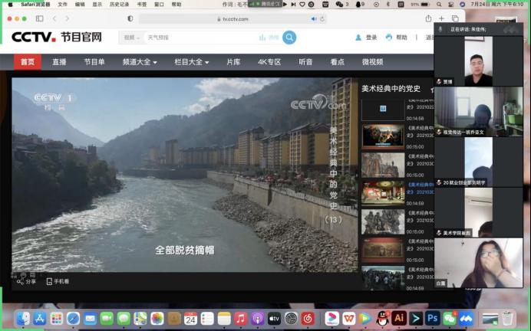The width and height of the screenshot is (531, 331).
Task: Open the 4K专区 navigation tab
Action: click(269, 62)
